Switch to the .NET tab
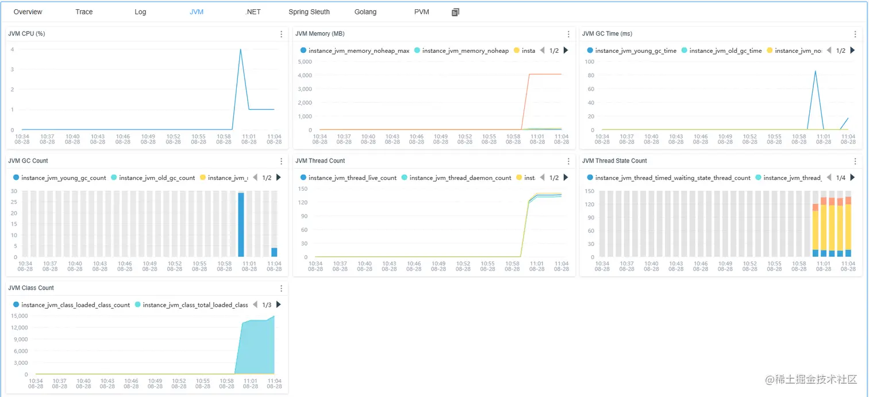 [x=252, y=12]
